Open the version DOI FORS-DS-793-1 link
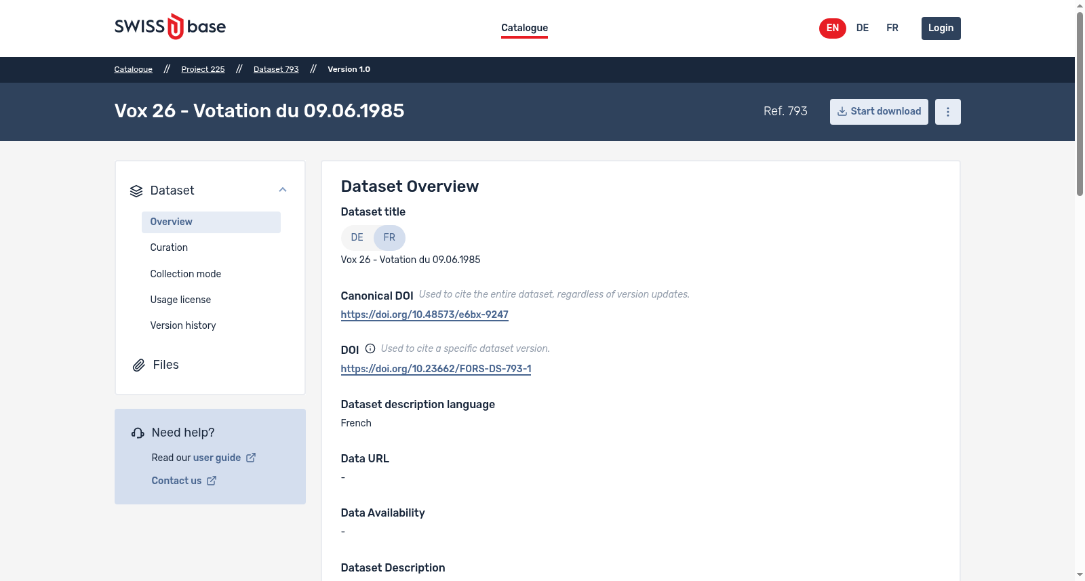Viewport: 1085px width, 581px height. [x=436, y=369]
